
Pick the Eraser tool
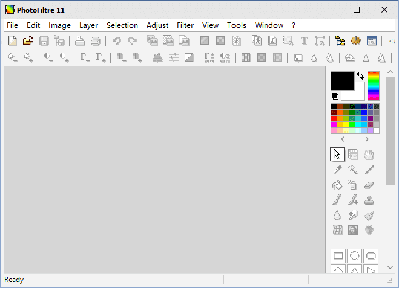369,185
